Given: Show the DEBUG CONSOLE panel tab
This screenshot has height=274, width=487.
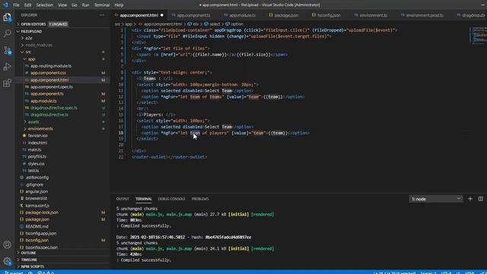Looking at the screenshot, I should tap(171, 199).
